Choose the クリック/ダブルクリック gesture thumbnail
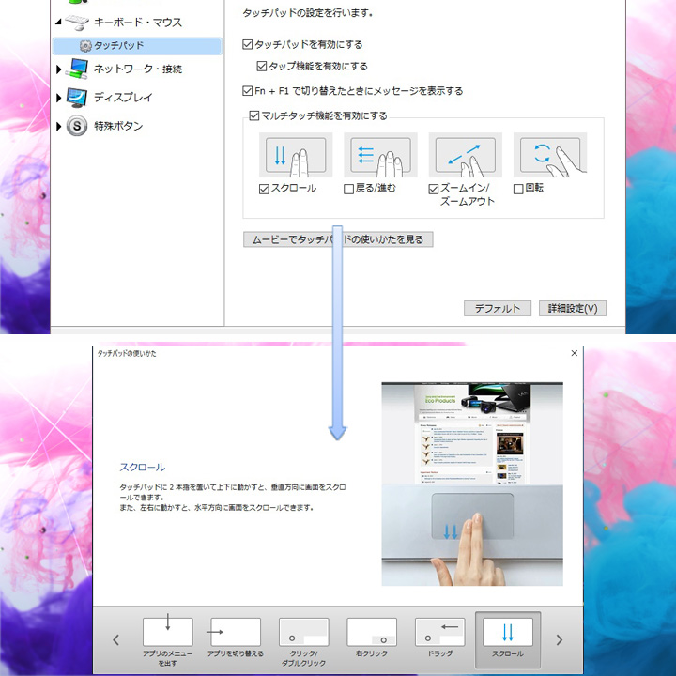This screenshot has height=676, width=676. (x=303, y=632)
